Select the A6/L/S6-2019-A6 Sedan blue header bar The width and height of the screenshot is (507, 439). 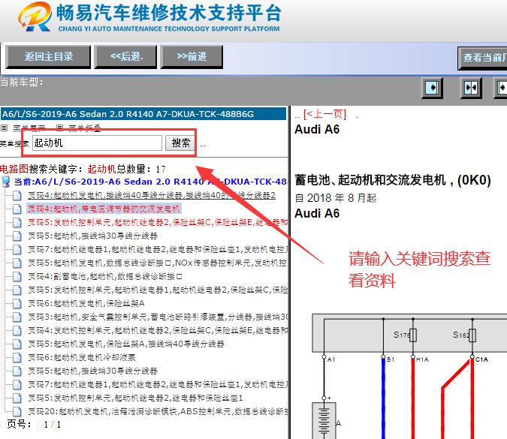pos(143,114)
